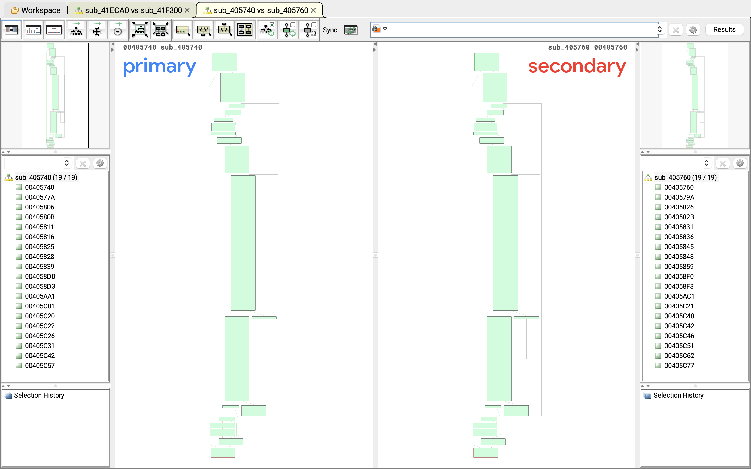751x469 pixels.
Task: Close the sub_405740 vs sub_405760 tab
Action: tap(313, 10)
